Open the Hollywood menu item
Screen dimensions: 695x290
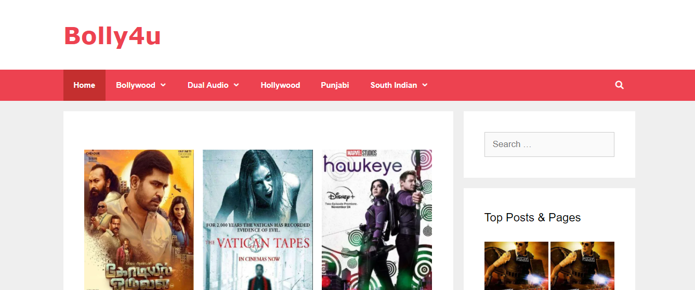coord(280,85)
